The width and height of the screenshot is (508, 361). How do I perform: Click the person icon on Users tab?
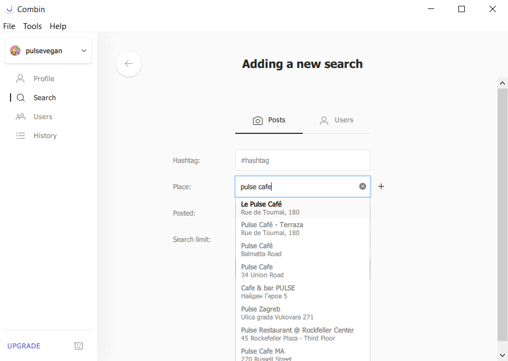pyautogui.click(x=324, y=121)
